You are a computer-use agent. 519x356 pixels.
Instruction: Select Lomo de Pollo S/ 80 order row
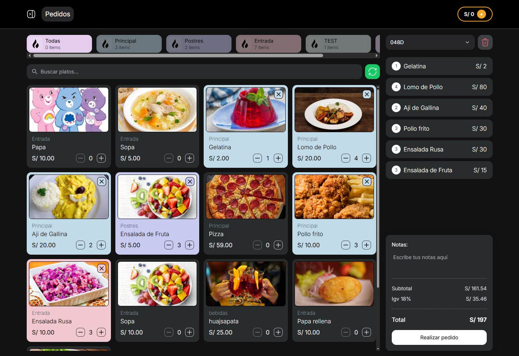click(x=439, y=87)
